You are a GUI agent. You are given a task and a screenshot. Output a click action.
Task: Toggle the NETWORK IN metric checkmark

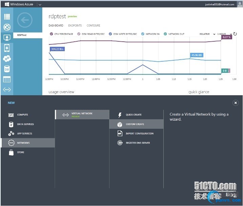point(143,34)
